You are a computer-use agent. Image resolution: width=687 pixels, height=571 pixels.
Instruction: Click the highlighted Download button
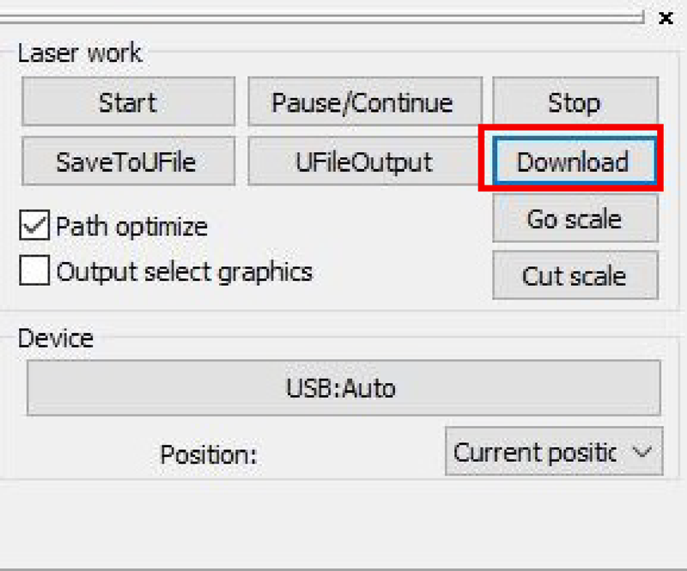tap(572, 161)
